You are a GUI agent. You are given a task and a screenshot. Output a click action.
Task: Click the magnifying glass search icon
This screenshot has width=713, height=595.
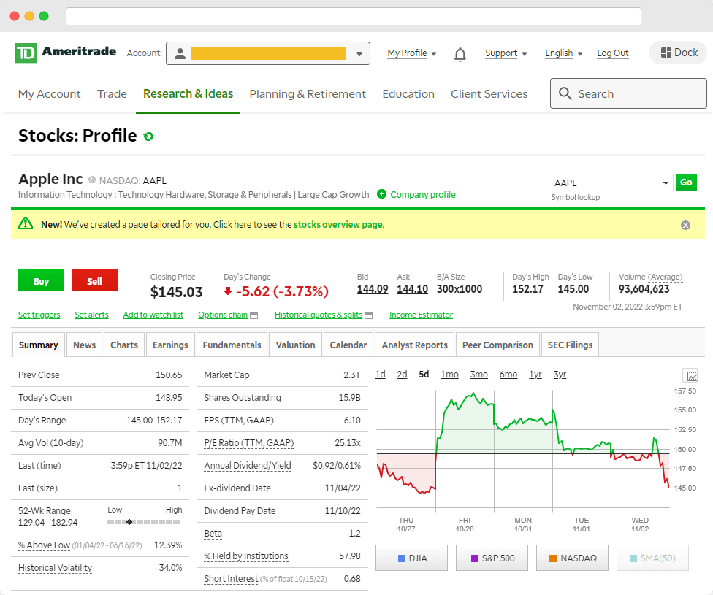click(565, 93)
